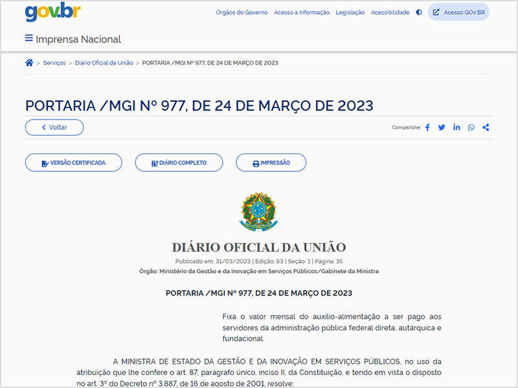This screenshot has height=388, width=518.
Task: Toggle high contrast mode icon
Action: [419, 12]
